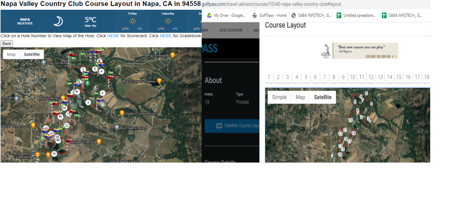The height and width of the screenshot is (199, 449).
Task: Click the Private course type value
Action: [242, 102]
